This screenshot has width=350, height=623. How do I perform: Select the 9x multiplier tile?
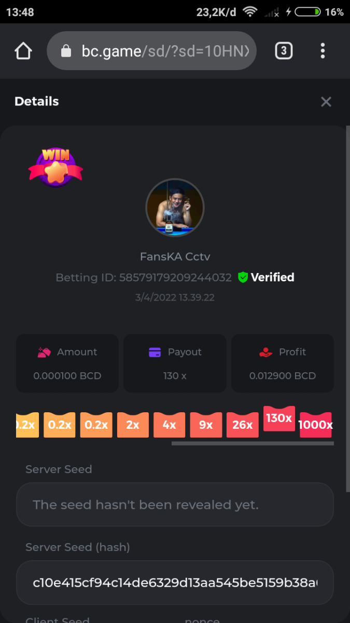(206, 425)
